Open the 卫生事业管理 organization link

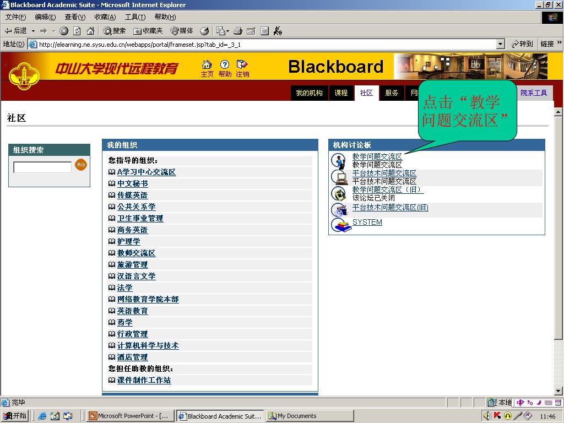[x=140, y=218]
